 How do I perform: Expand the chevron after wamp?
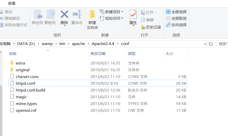point(56,44)
